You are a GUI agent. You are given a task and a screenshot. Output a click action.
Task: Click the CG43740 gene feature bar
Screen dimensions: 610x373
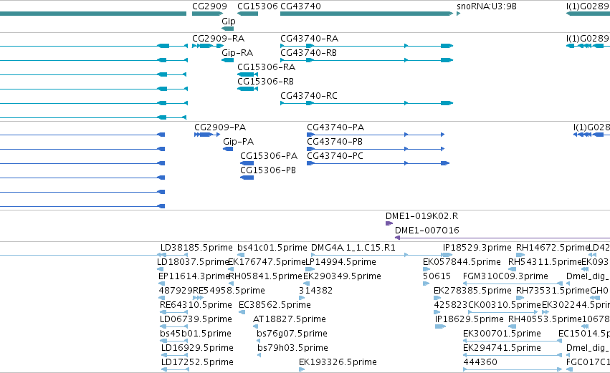pyautogui.click(x=366, y=14)
